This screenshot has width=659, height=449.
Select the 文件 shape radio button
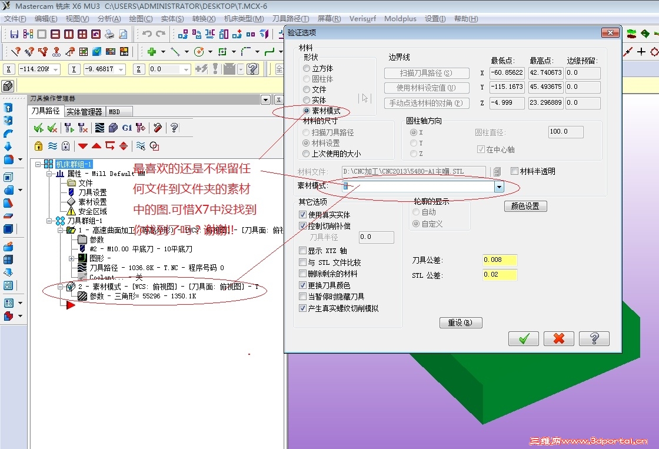coord(307,89)
